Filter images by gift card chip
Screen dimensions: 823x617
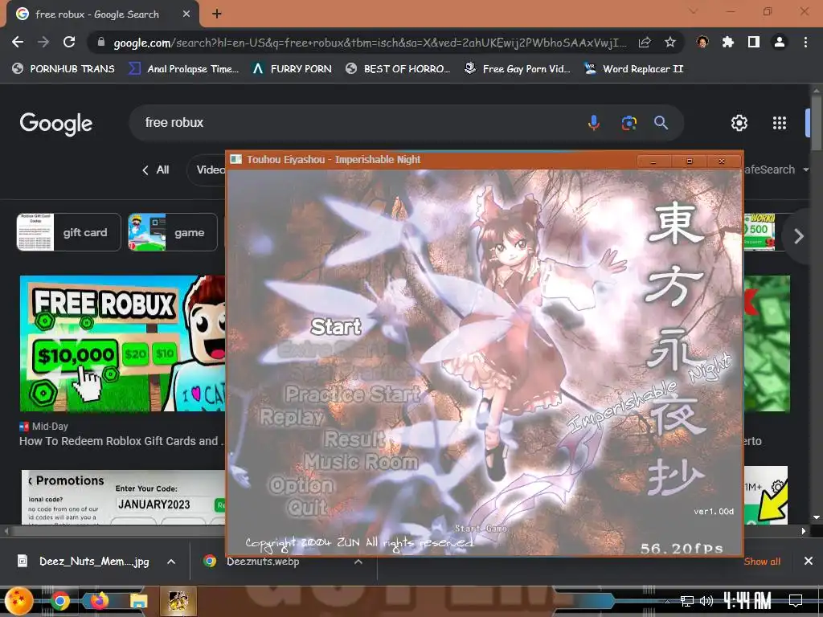click(69, 232)
